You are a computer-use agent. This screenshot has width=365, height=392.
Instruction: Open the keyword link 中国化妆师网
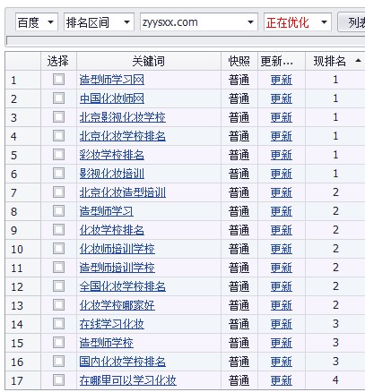tap(112, 98)
